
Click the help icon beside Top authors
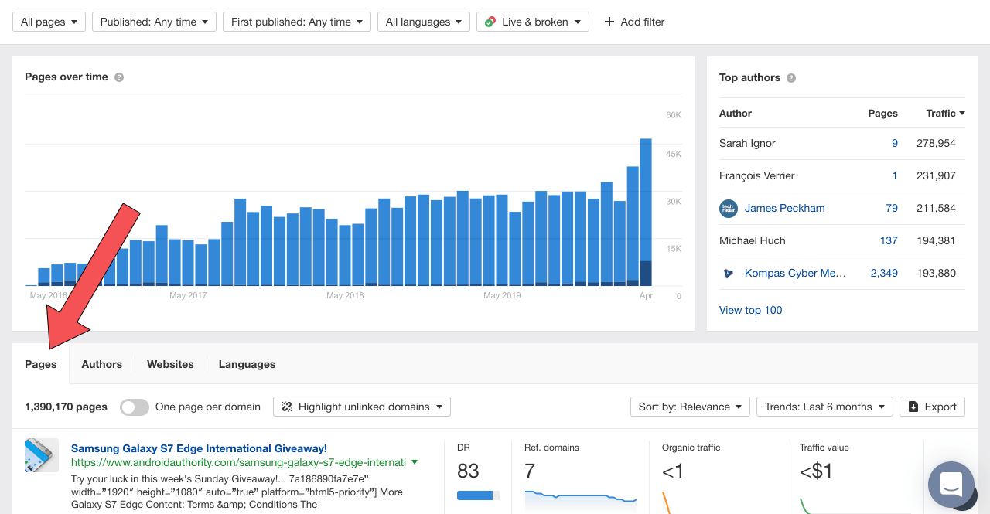tap(791, 78)
